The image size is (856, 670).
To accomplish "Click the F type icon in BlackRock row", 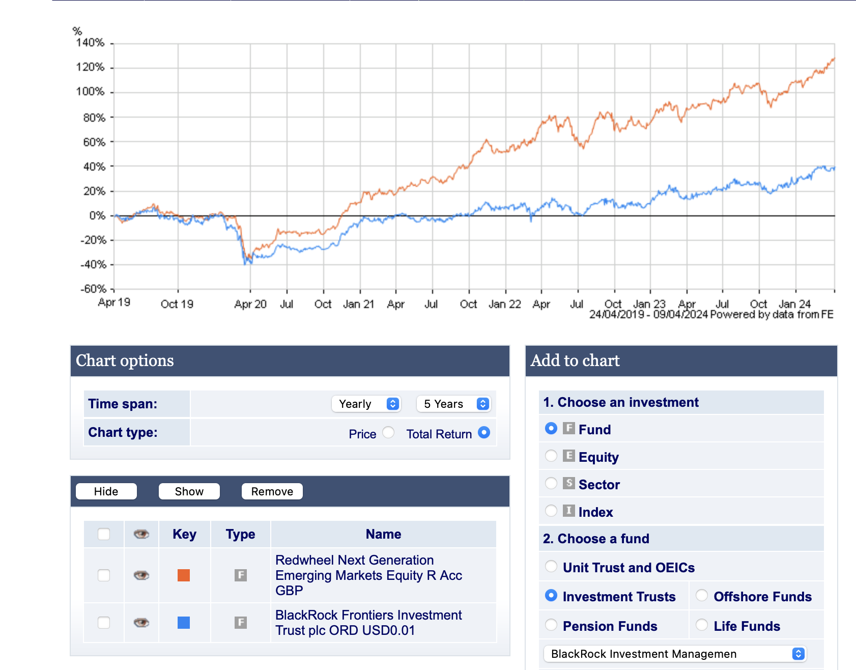I will 241,622.
